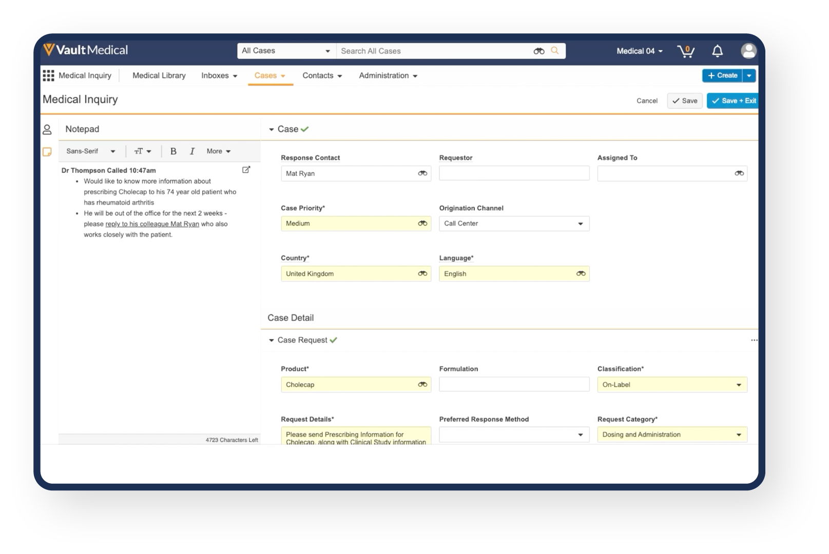
Task: Open the Classification dropdown
Action: point(672,385)
